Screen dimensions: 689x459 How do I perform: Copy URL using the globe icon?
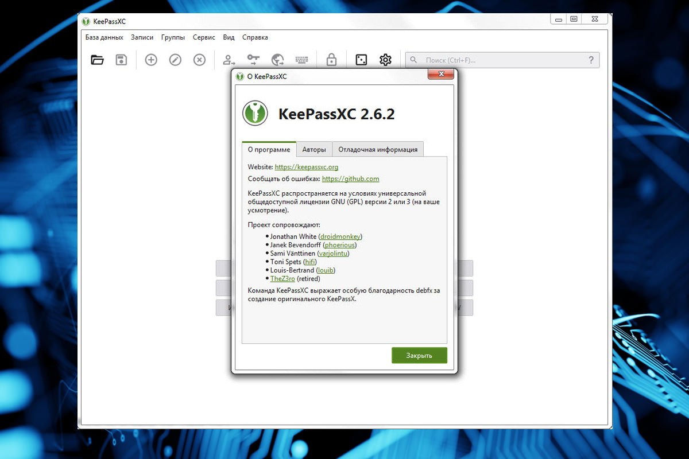pos(278,60)
